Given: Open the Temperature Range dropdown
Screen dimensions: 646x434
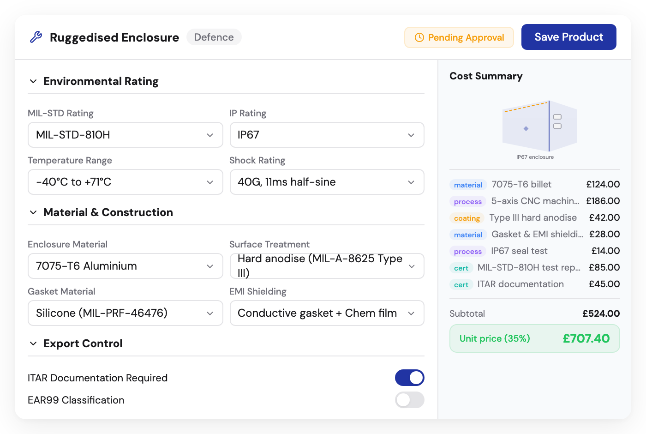Looking at the screenshot, I should [125, 182].
